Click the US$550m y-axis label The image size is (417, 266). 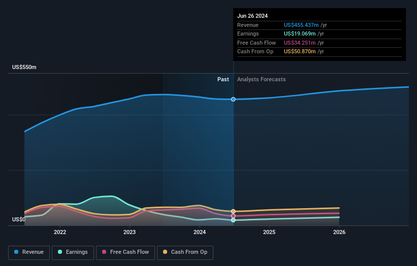(24, 67)
